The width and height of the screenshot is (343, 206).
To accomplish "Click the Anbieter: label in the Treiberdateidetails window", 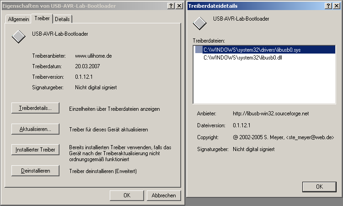I will (x=207, y=114).
